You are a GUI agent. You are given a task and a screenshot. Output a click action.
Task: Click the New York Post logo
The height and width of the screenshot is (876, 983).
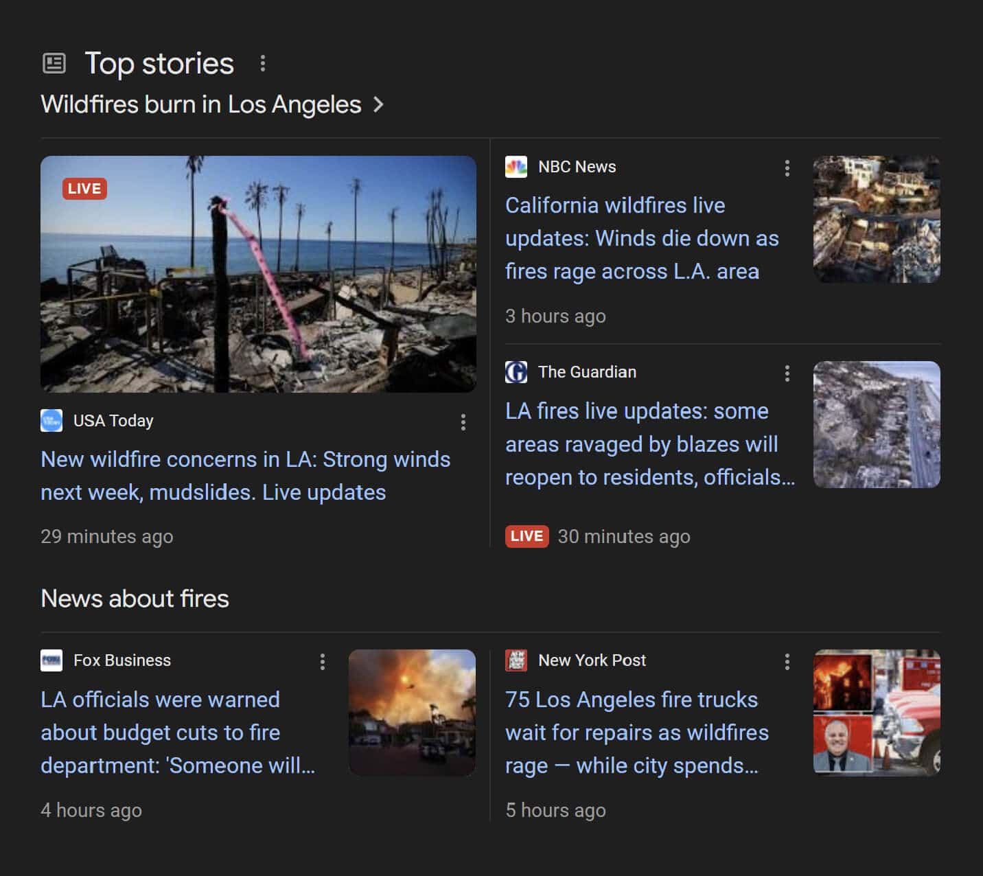pyautogui.click(x=516, y=660)
